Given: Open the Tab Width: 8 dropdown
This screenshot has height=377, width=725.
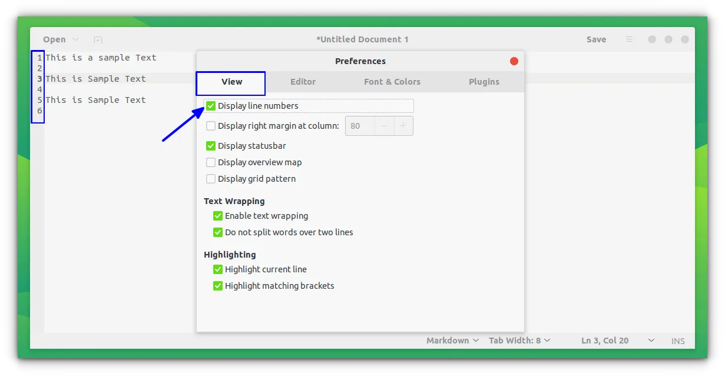Looking at the screenshot, I should (519, 341).
